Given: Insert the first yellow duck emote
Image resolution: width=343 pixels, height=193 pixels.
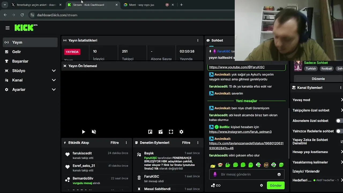Looking at the screenshot, I should point(213,165).
